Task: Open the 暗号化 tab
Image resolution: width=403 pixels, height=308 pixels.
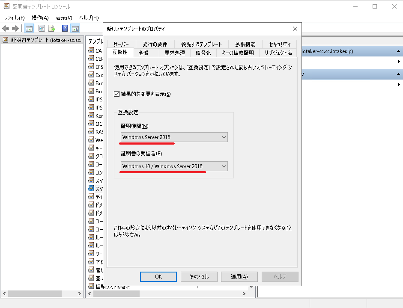Action: click(x=203, y=53)
